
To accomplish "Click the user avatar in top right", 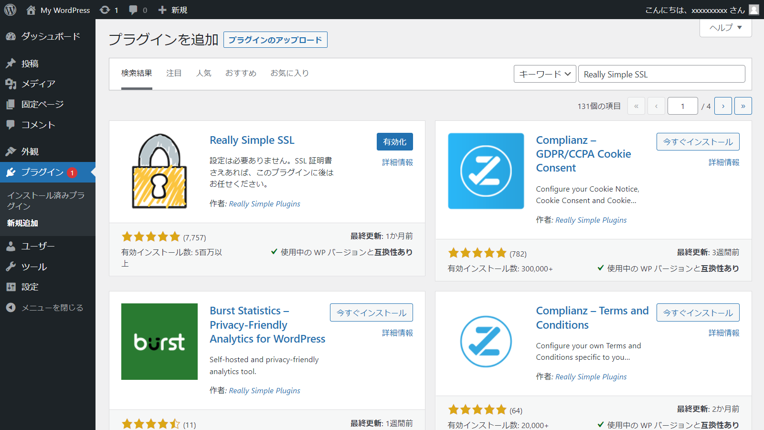I will (x=753, y=10).
